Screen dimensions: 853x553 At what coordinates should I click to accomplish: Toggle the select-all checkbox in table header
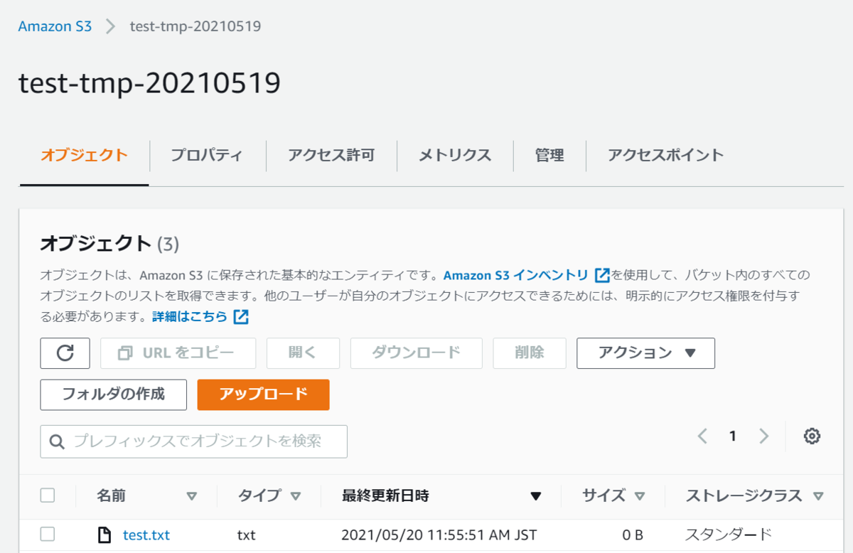48,495
